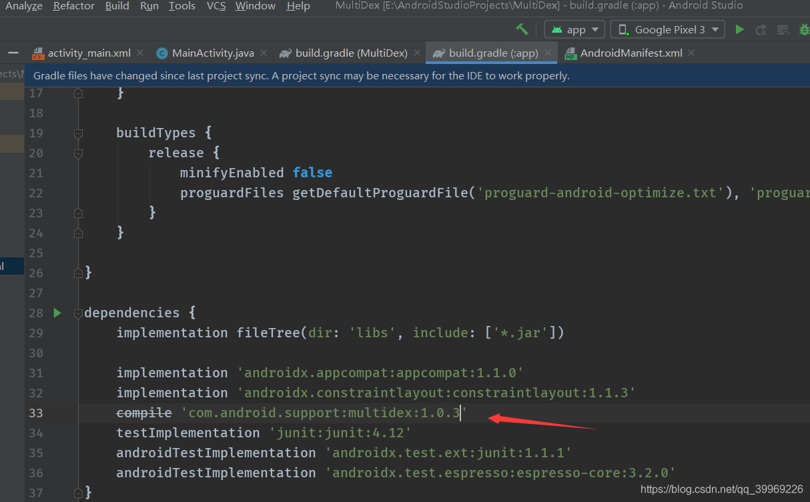Run the app with the green play icon
The height and width of the screenshot is (502, 810).
pyautogui.click(x=739, y=29)
